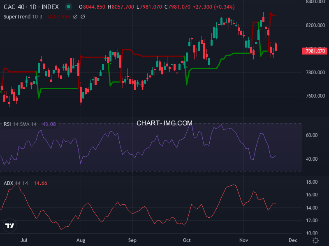The image size is (329, 246).
Task: Click the teal market status dot beside CAC 40
Action: [x=68, y=7]
